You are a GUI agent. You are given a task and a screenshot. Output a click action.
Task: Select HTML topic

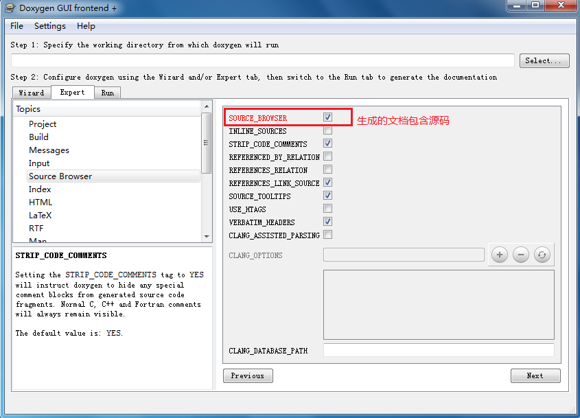(40, 202)
